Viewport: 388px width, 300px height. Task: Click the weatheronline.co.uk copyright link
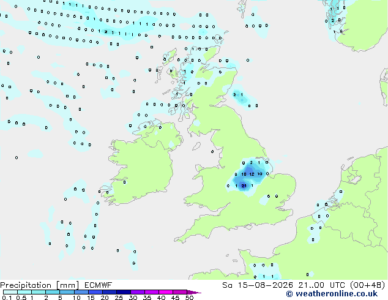pos(332,294)
